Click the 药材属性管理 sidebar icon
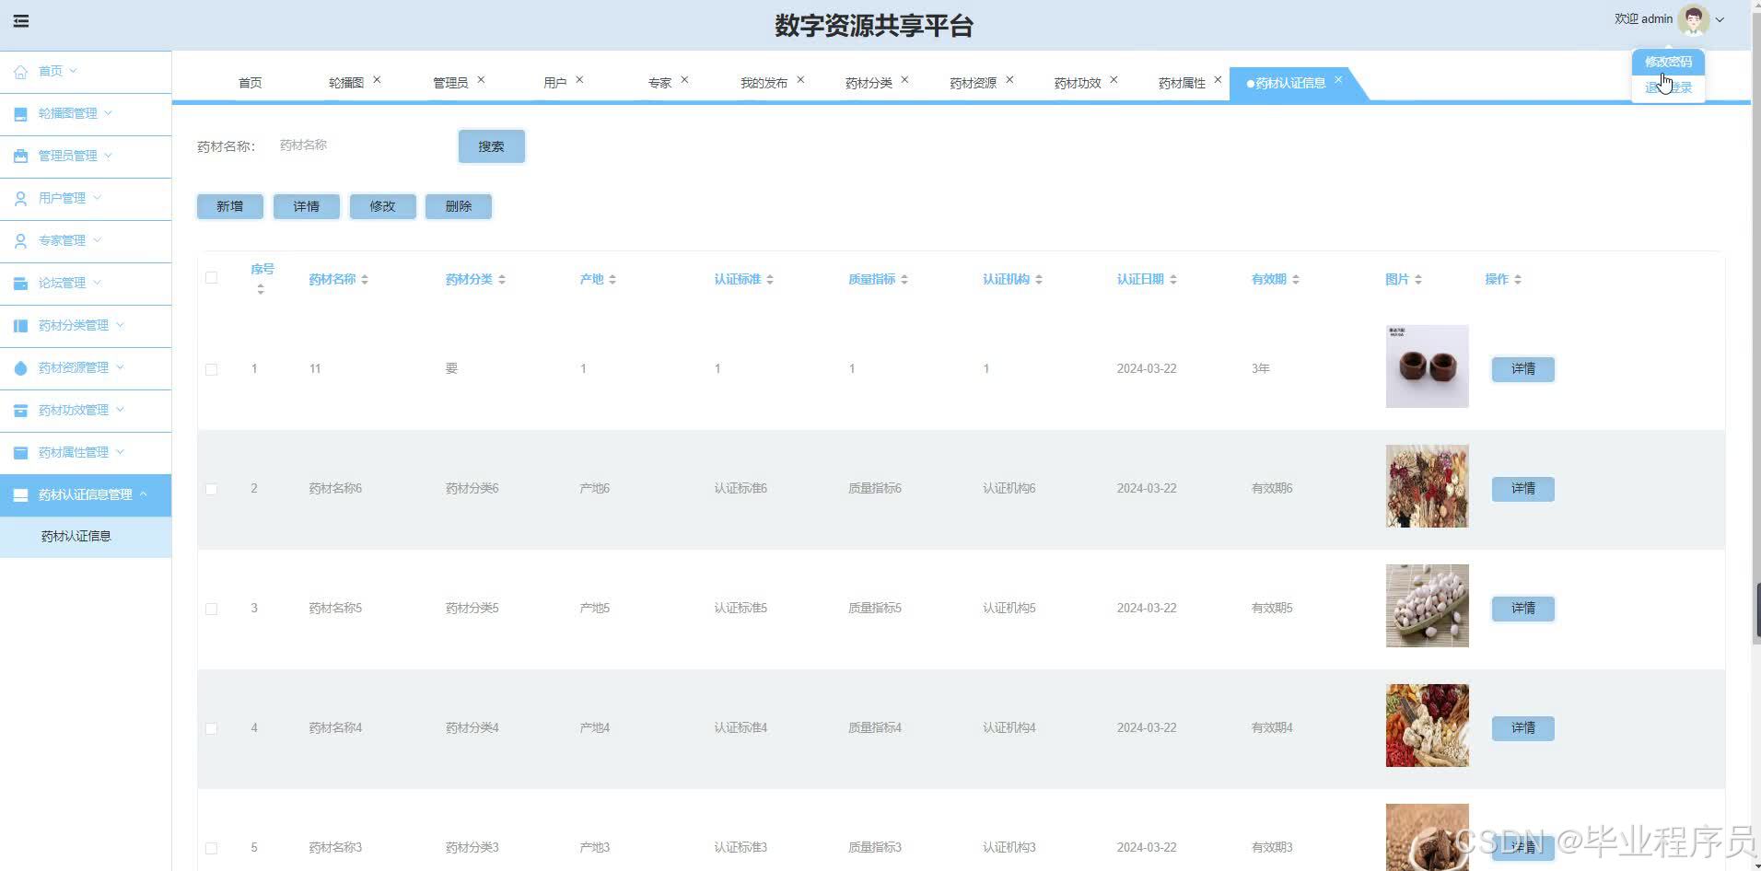The image size is (1761, 871). [x=20, y=452]
